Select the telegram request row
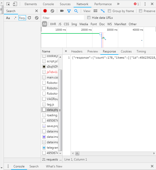This screenshot has width=156, height=170. (x=50, y=148)
